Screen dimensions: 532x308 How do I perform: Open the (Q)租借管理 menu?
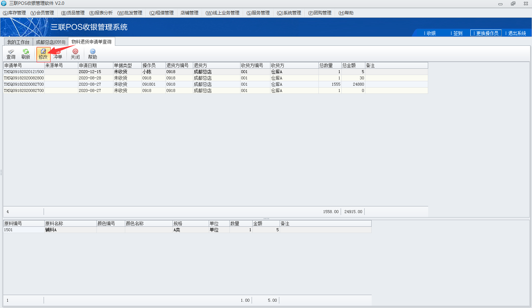coord(161,13)
